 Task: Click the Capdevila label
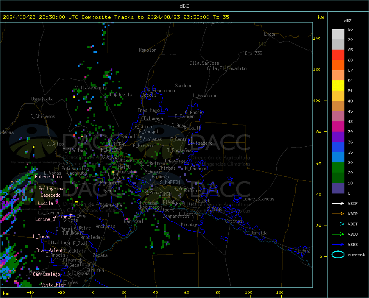121,95
